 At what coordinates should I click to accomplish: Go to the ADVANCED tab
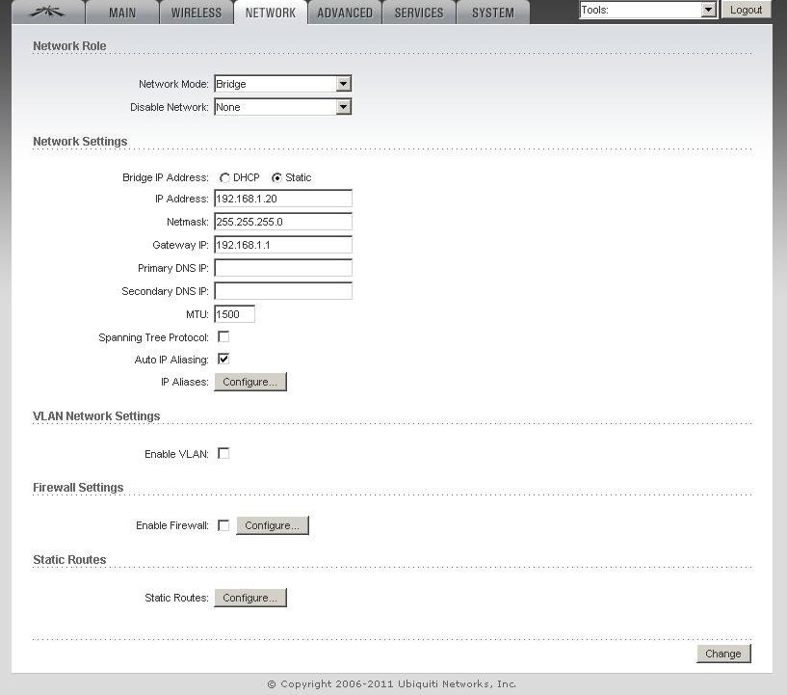point(345,13)
